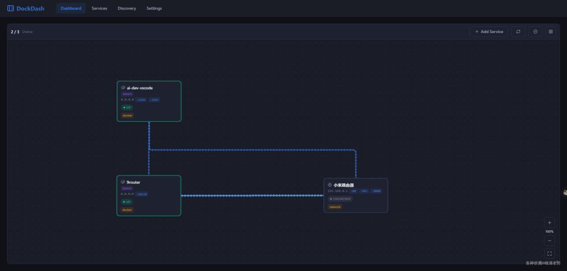This screenshot has width=567, height=271.
Task: Open the Dashboard tab
Action: pyautogui.click(x=71, y=8)
